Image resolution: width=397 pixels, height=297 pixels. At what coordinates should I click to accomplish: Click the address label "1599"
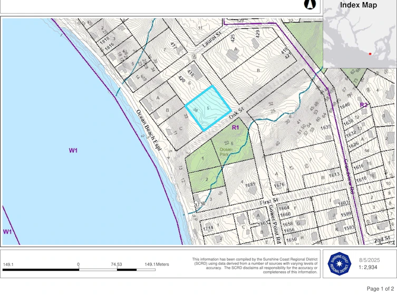pos(346,214)
